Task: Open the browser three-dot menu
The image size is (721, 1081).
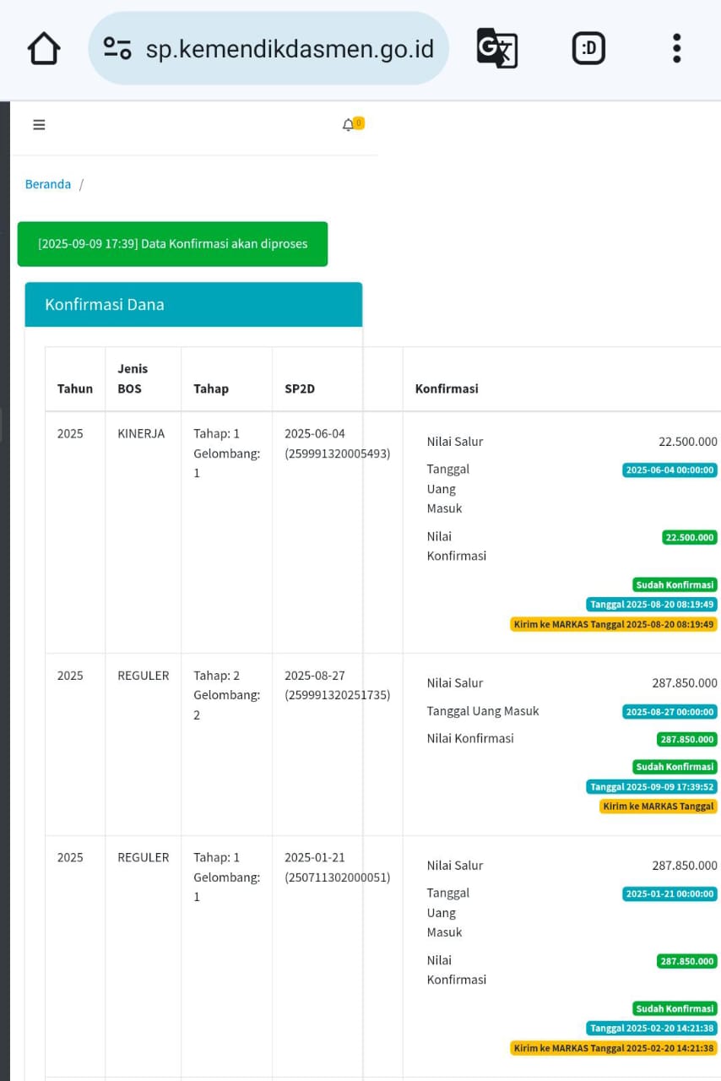Action: (676, 48)
